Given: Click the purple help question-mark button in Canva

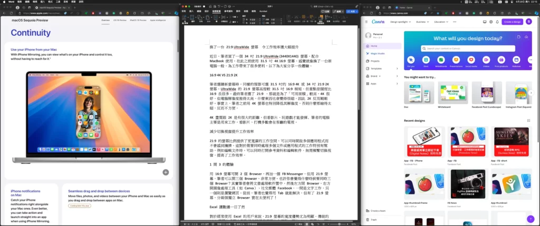Looking at the screenshot, I should point(531,219).
